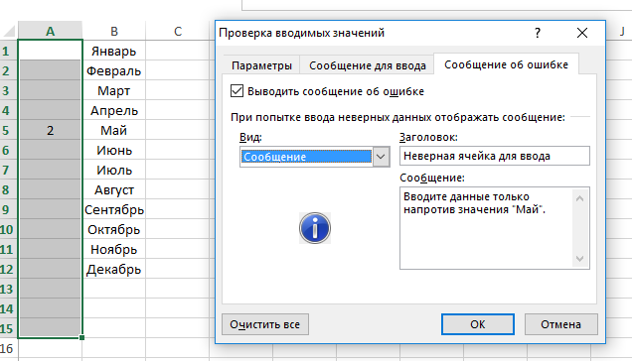
Task: Confirm with the OK button
Action: click(x=478, y=324)
